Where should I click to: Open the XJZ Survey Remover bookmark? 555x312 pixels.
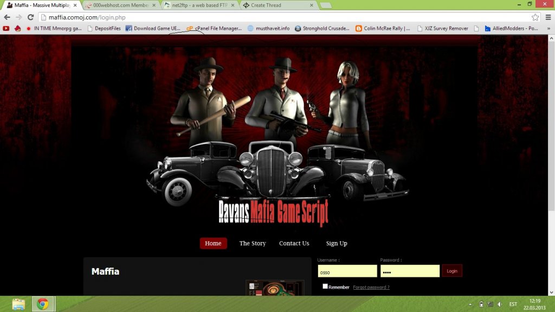pos(442,28)
